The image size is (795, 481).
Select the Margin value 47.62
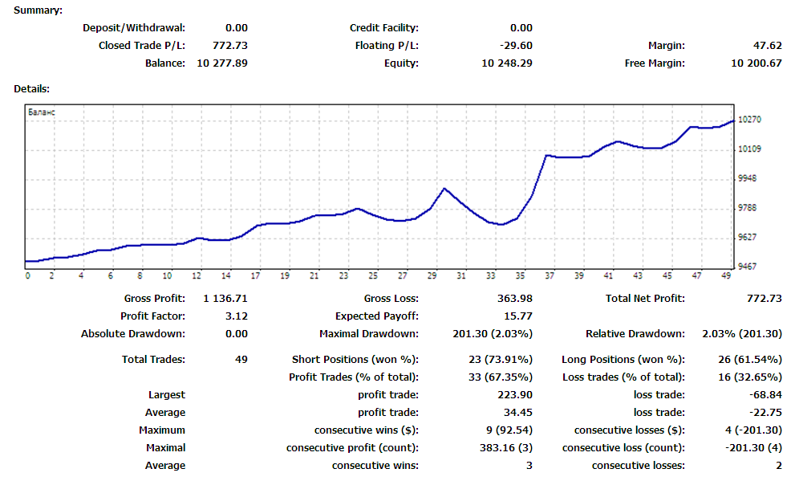pyautogui.click(x=767, y=46)
